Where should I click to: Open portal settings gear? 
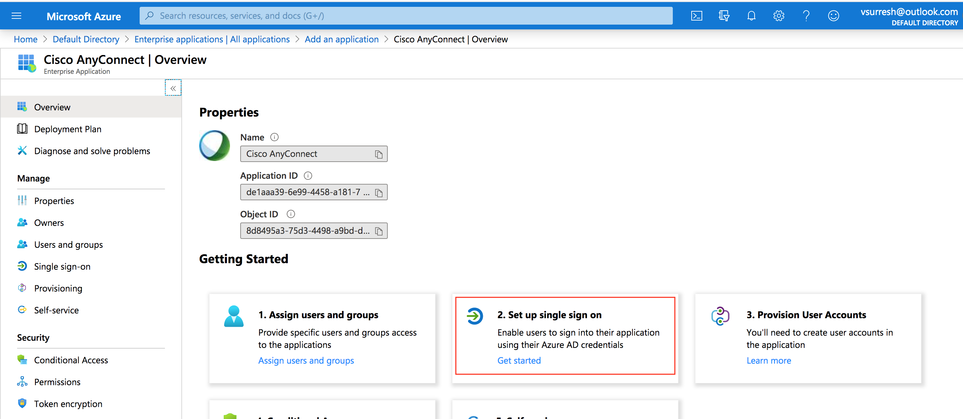(778, 16)
